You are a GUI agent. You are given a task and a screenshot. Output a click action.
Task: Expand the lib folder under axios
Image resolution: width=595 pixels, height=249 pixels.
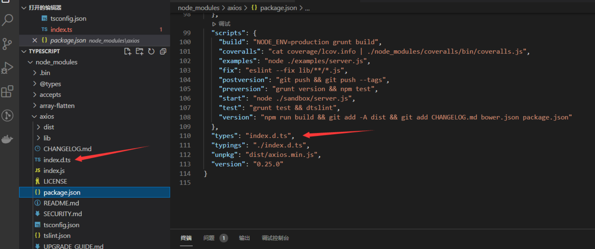(x=38, y=138)
